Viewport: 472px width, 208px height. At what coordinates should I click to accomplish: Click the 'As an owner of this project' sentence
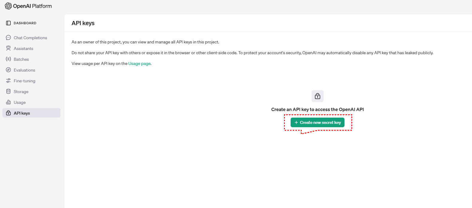tap(145, 42)
